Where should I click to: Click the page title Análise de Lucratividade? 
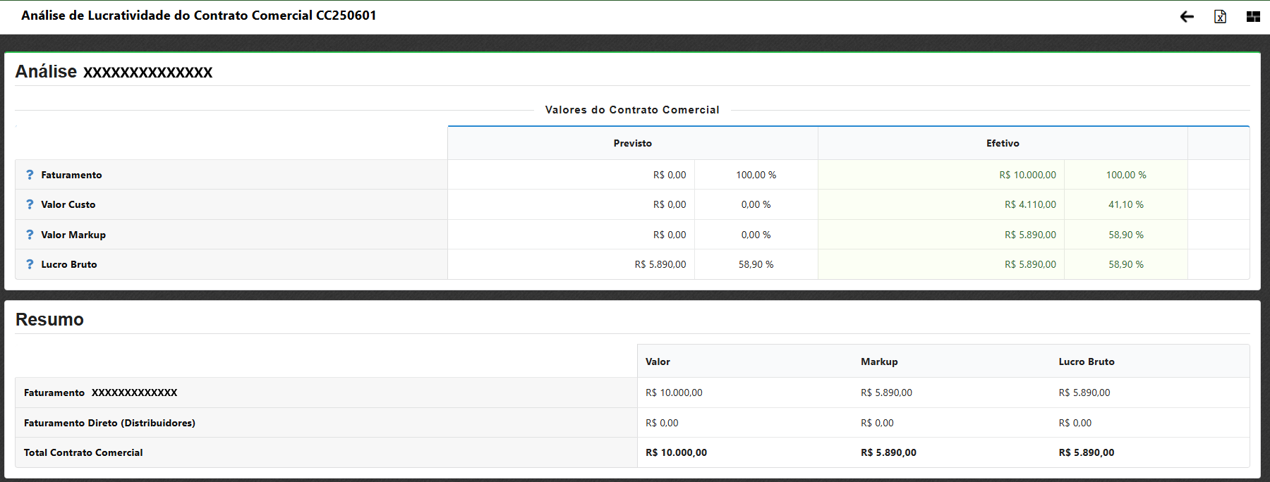(x=199, y=16)
